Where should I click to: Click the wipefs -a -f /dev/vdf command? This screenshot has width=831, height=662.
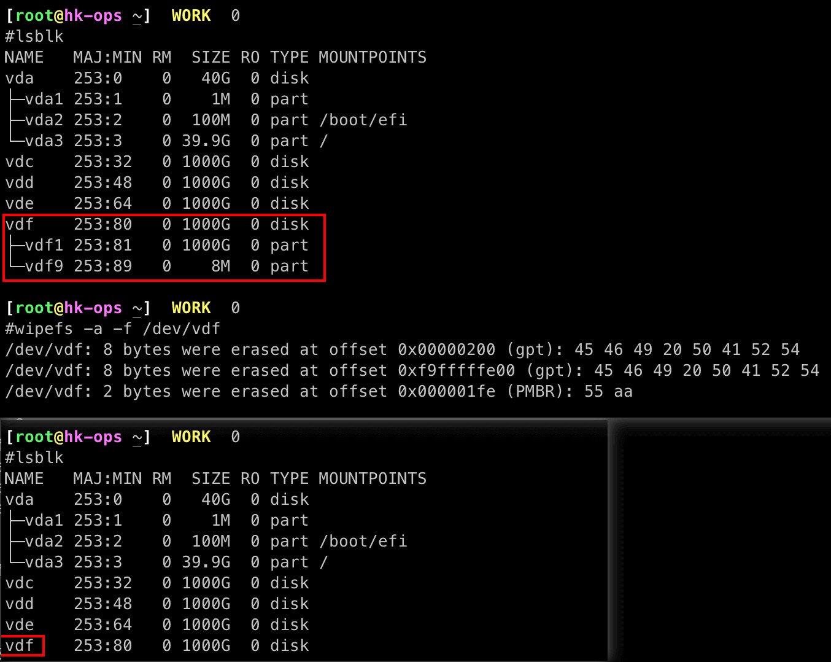(x=112, y=329)
